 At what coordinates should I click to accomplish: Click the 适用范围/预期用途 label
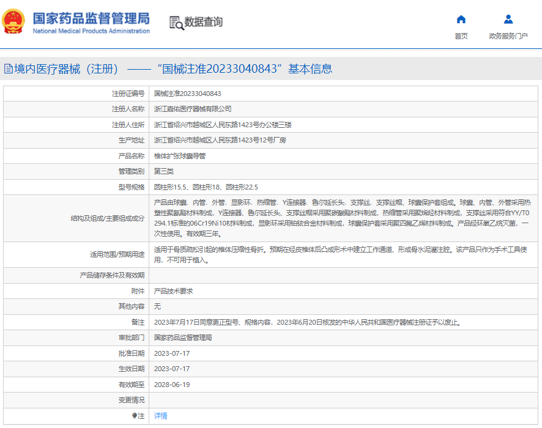point(117,254)
